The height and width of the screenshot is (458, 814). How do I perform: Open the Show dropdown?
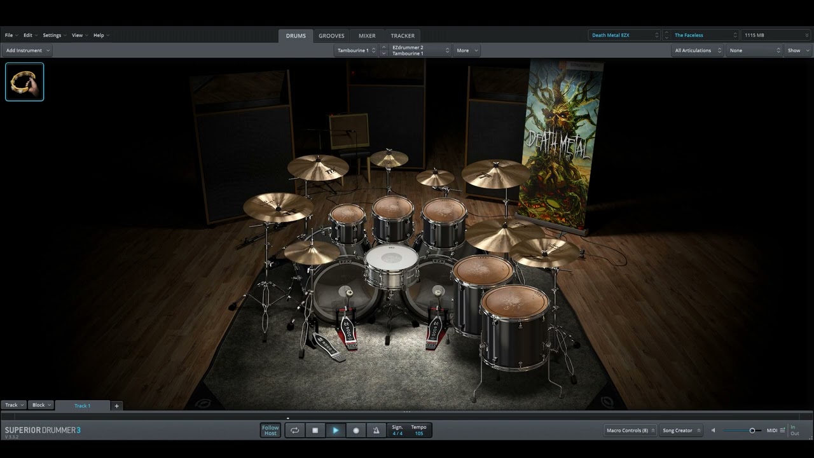click(x=798, y=50)
